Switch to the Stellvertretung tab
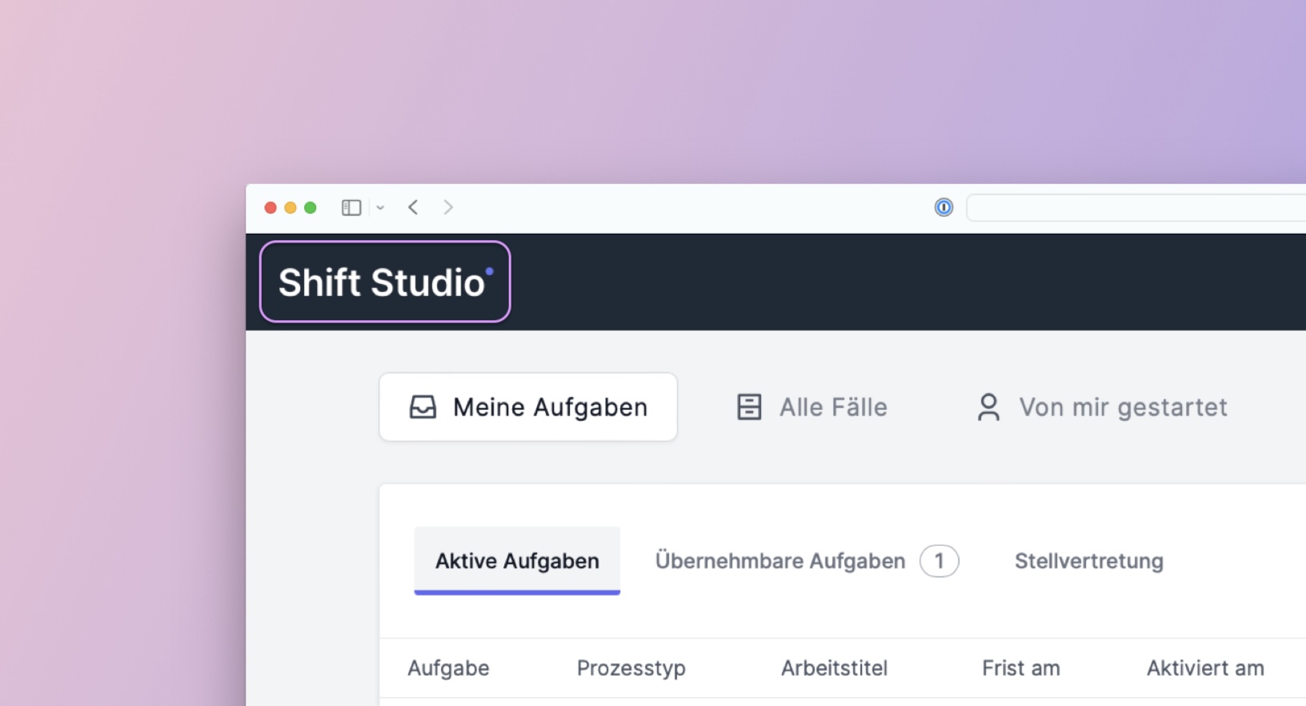The width and height of the screenshot is (1306, 706). 1088,561
